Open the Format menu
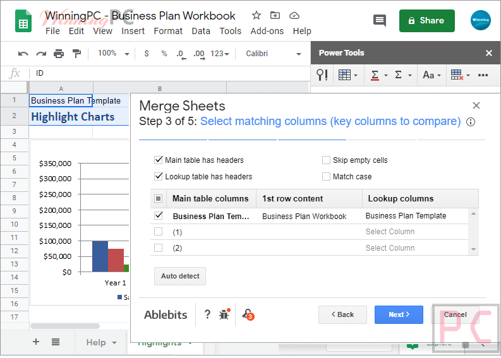Image resolution: width=501 pixels, height=358 pixels. pos(168,32)
